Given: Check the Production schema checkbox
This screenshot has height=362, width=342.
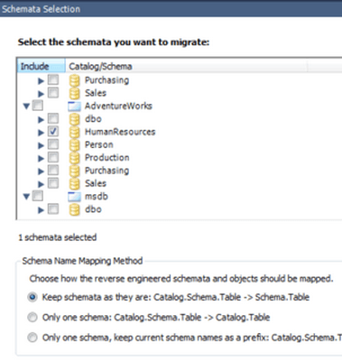Looking at the screenshot, I should click(53, 157).
